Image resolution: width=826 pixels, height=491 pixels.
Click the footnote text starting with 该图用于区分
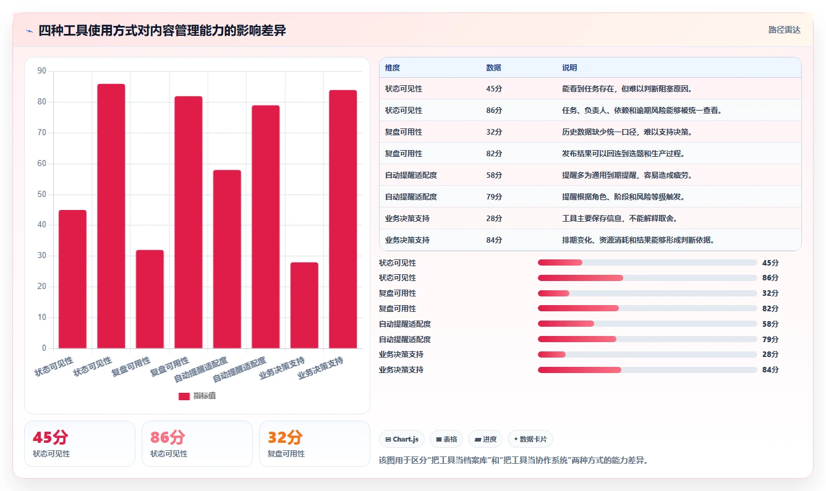pyautogui.click(x=513, y=460)
